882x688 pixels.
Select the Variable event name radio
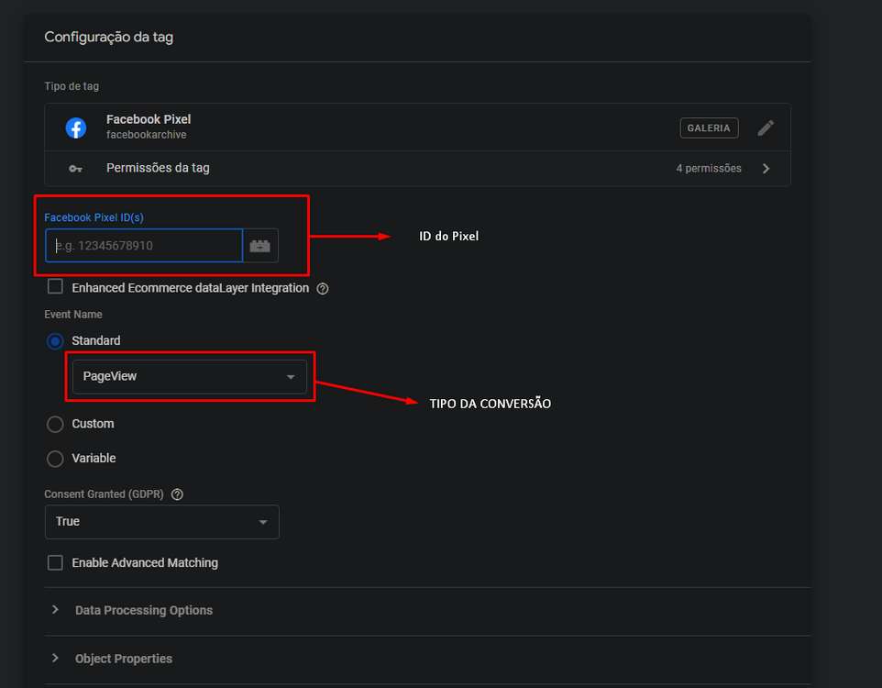(x=55, y=459)
